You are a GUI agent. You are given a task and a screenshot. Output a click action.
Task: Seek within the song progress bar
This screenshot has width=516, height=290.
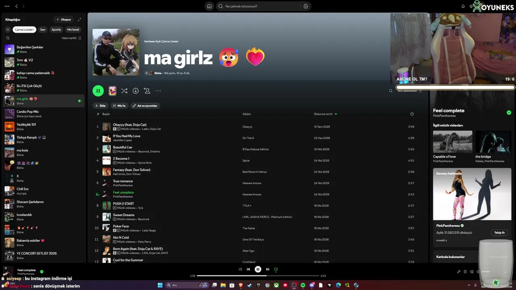click(x=258, y=276)
